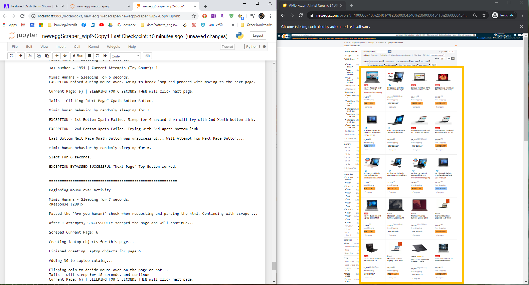Add Lenovo Yoga 730 13.3" to cart
The width and height of the screenshot is (529, 285).
pos(369,103)
